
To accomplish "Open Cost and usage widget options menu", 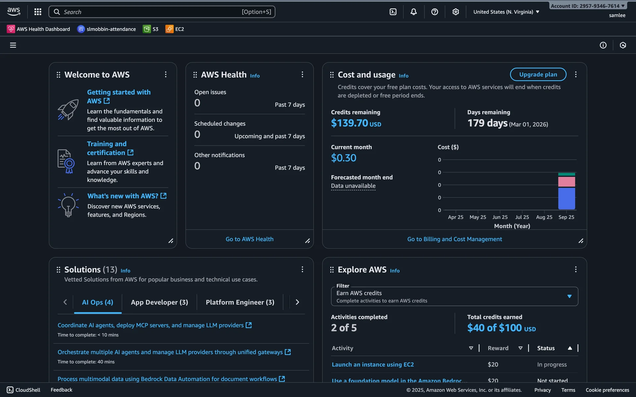I will click(x=576, y=74).
